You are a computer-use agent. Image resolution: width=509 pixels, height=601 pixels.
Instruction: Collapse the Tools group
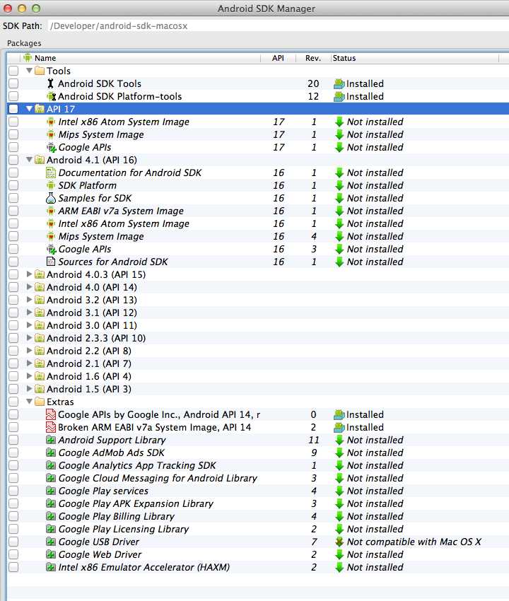pos(29,71)
